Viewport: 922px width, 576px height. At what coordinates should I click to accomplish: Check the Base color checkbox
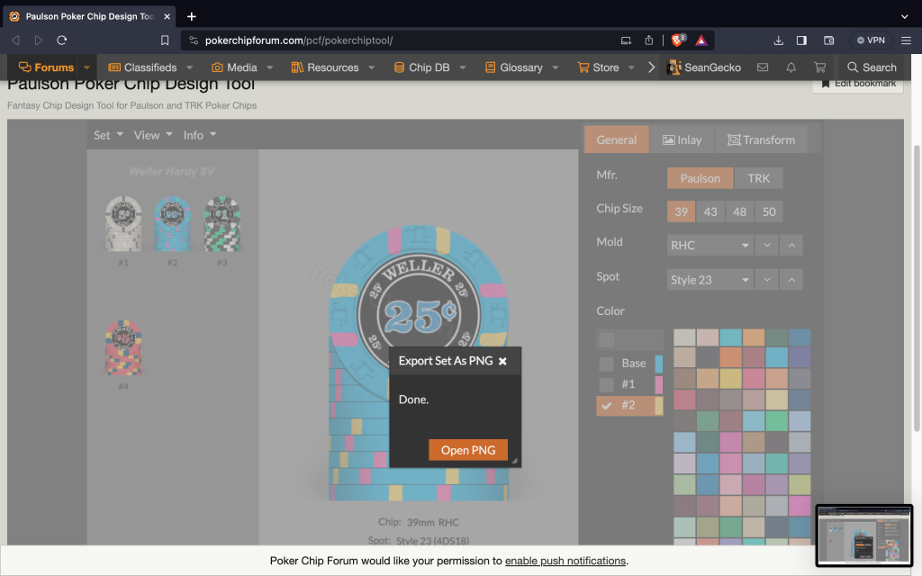coord(606,364)
